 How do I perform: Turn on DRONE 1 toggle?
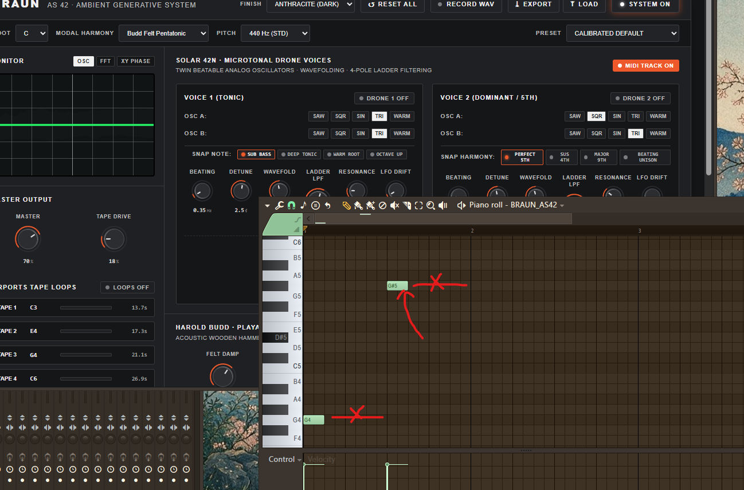coord(384,98)
